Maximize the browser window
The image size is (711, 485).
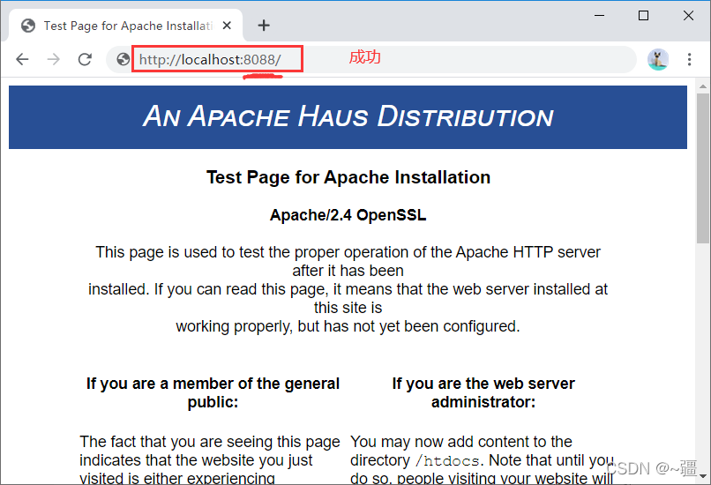(x=643, y=16)
